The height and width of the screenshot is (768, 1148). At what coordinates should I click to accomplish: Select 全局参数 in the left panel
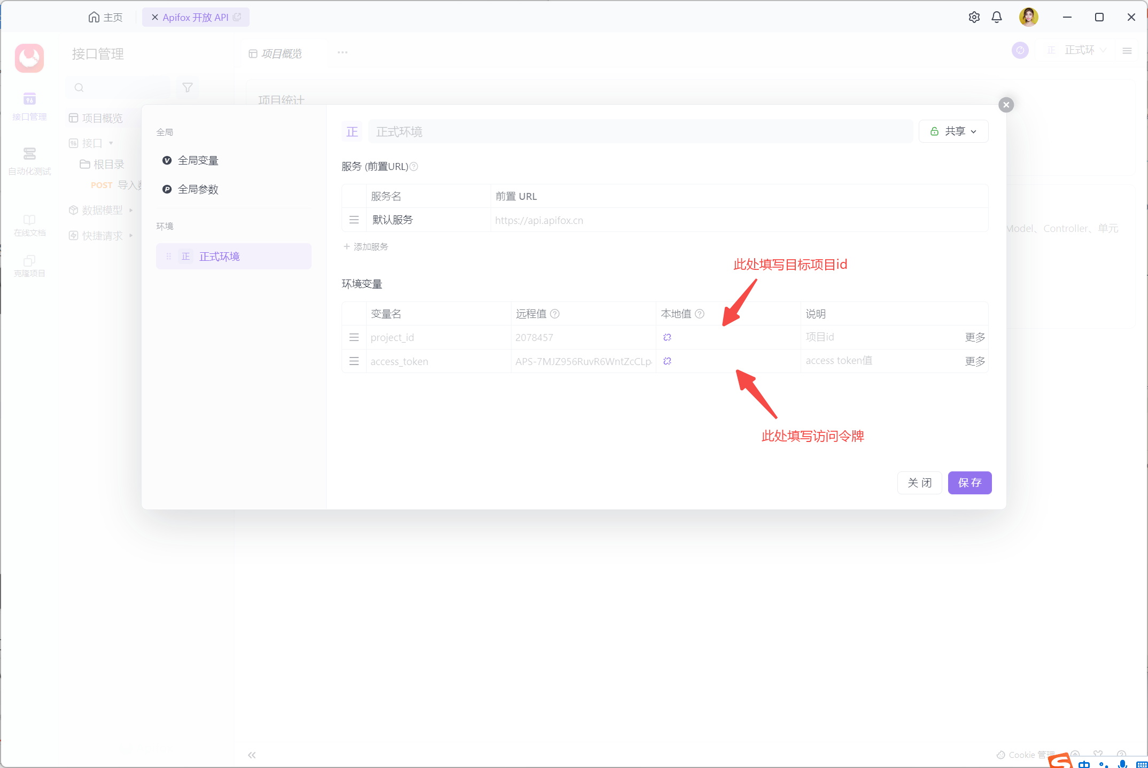coord(198,189)
